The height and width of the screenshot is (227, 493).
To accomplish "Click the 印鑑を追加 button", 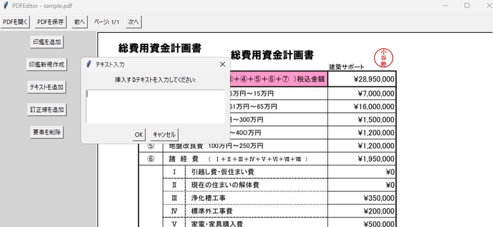I will point(47,42).
